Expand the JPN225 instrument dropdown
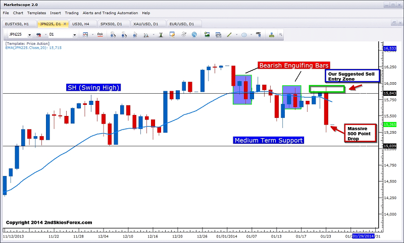404x243 pixels. (x=30, y=35)
